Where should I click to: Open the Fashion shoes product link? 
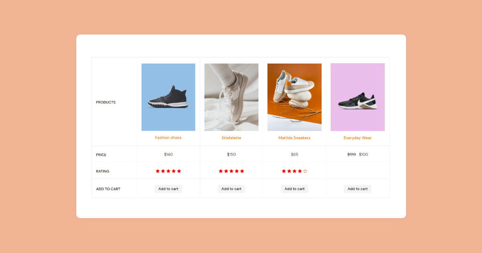168,138
